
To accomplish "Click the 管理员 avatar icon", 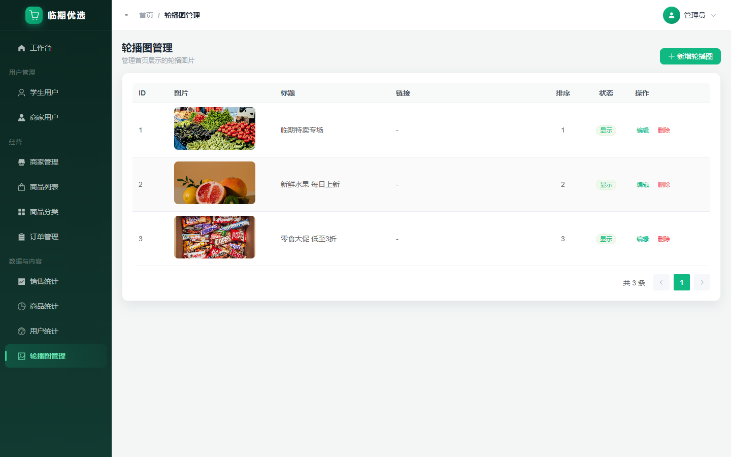I will point(671,15).
